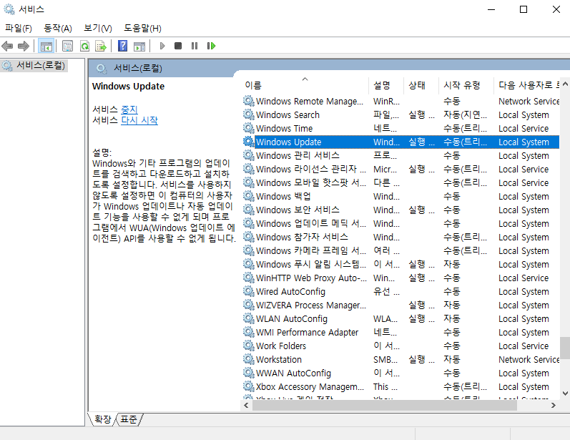Select the Windows 참가자 서비스 name
The height and width of the screenshot is (440, 570).
[x=302, y=237]
